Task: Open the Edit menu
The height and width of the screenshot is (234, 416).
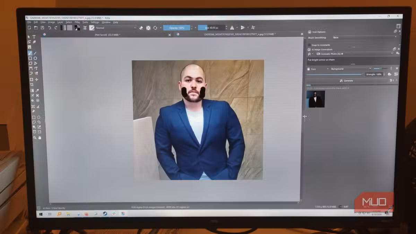Action: pyautogui.click(x=36, y=22)
